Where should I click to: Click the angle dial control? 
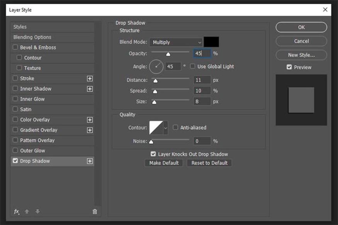coord(156,67)
